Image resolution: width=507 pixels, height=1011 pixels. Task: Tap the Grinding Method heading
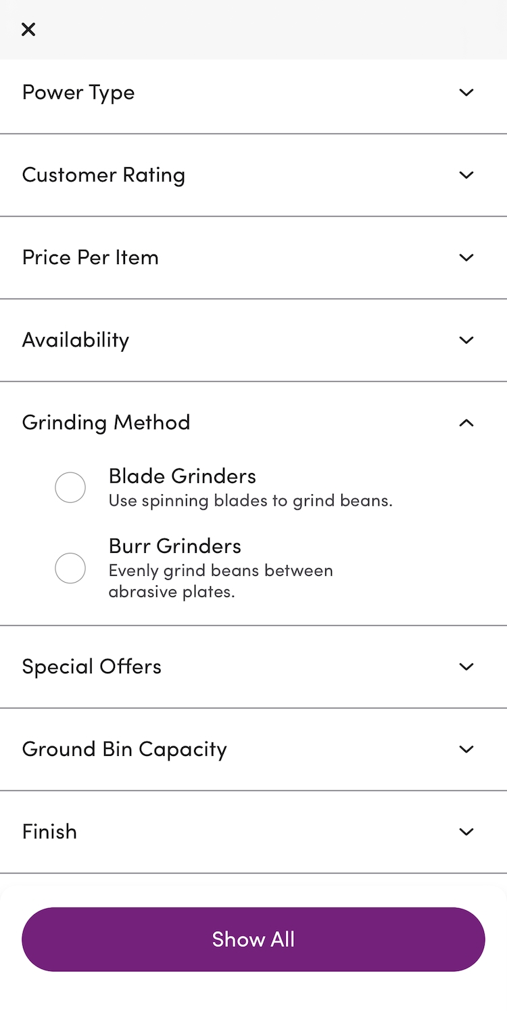106,423
